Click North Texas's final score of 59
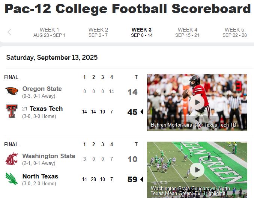The width and height of the screenshot is (254, 201). [x=132, y=180]
